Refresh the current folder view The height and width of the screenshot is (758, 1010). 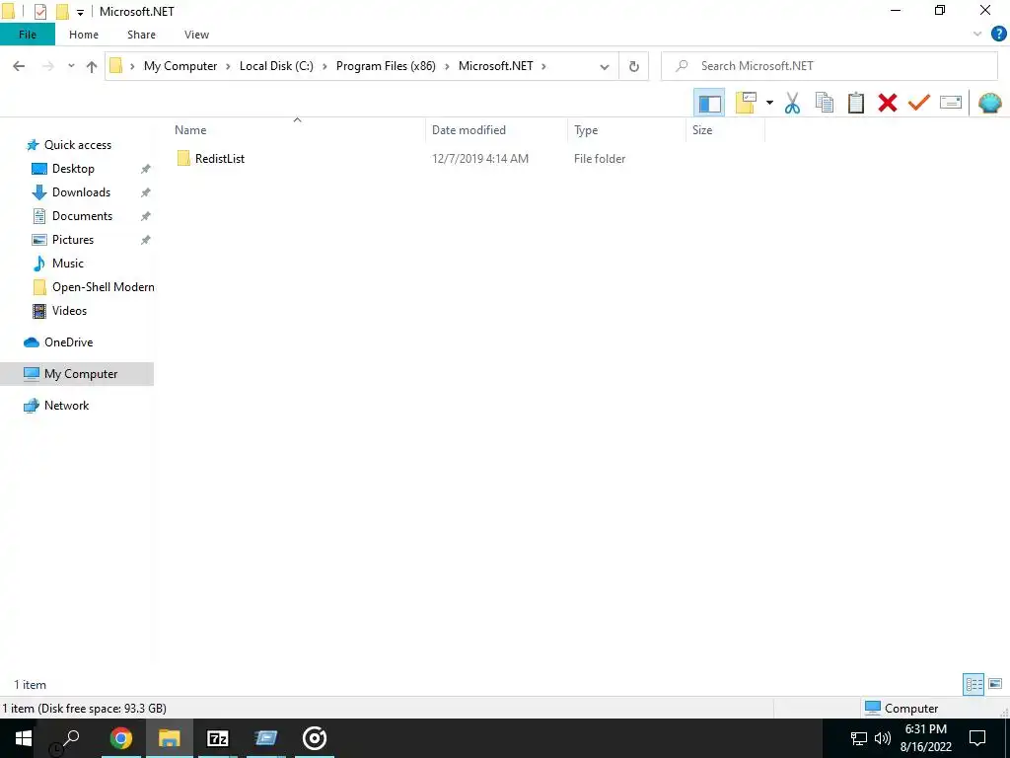pyautogui.click(x=634, y=66)
